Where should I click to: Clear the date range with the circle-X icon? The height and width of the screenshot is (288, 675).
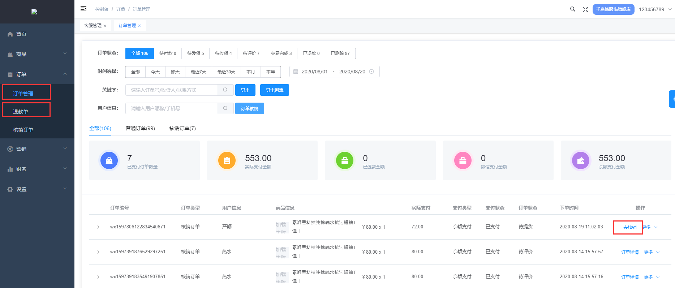[x=371, y=72]
